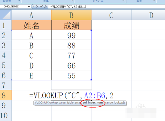Select row 6 by its row header

(x=6, y=75)
